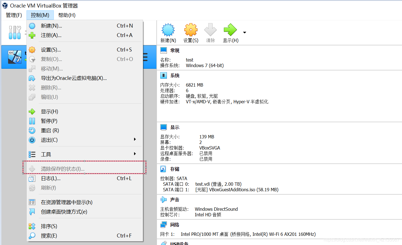Click the 存储 section disk icon
This screenshot has width=402, height=245.
[164, 169]
